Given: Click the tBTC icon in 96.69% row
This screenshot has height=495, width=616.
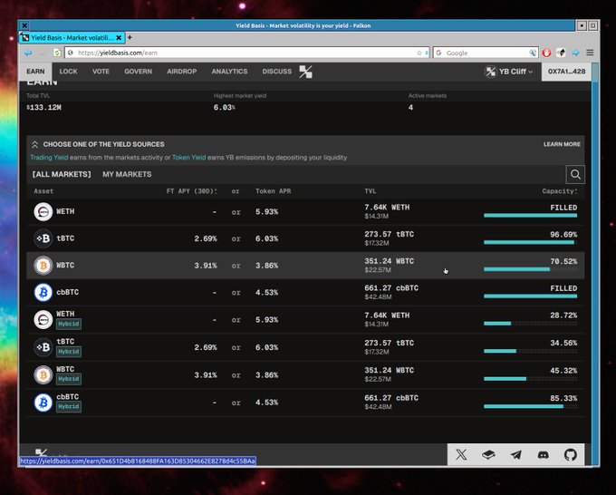Looking at the screenshot, I should (x=43, y=238).
